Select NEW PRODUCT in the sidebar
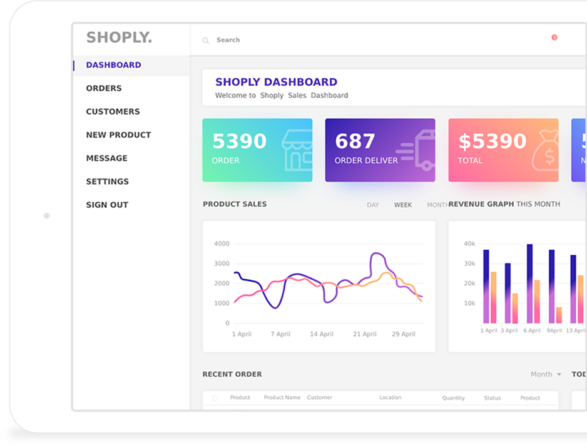The width and height of the screenshot is (587, 447). tap(118, 135)
